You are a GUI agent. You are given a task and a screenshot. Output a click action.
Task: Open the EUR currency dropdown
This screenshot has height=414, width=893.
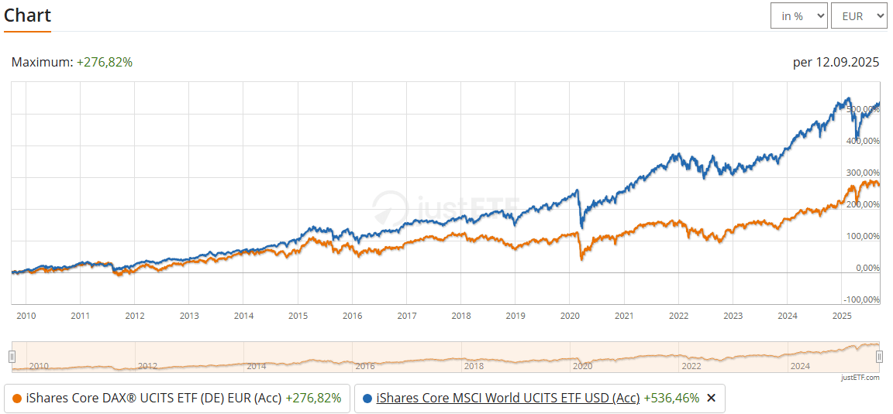[x=858, y=15]
